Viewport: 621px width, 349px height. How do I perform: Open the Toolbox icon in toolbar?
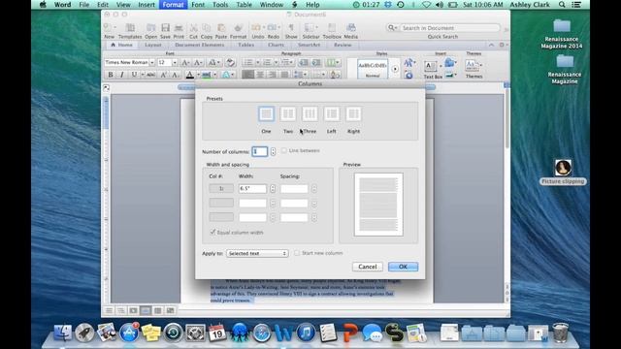point(332,27)
